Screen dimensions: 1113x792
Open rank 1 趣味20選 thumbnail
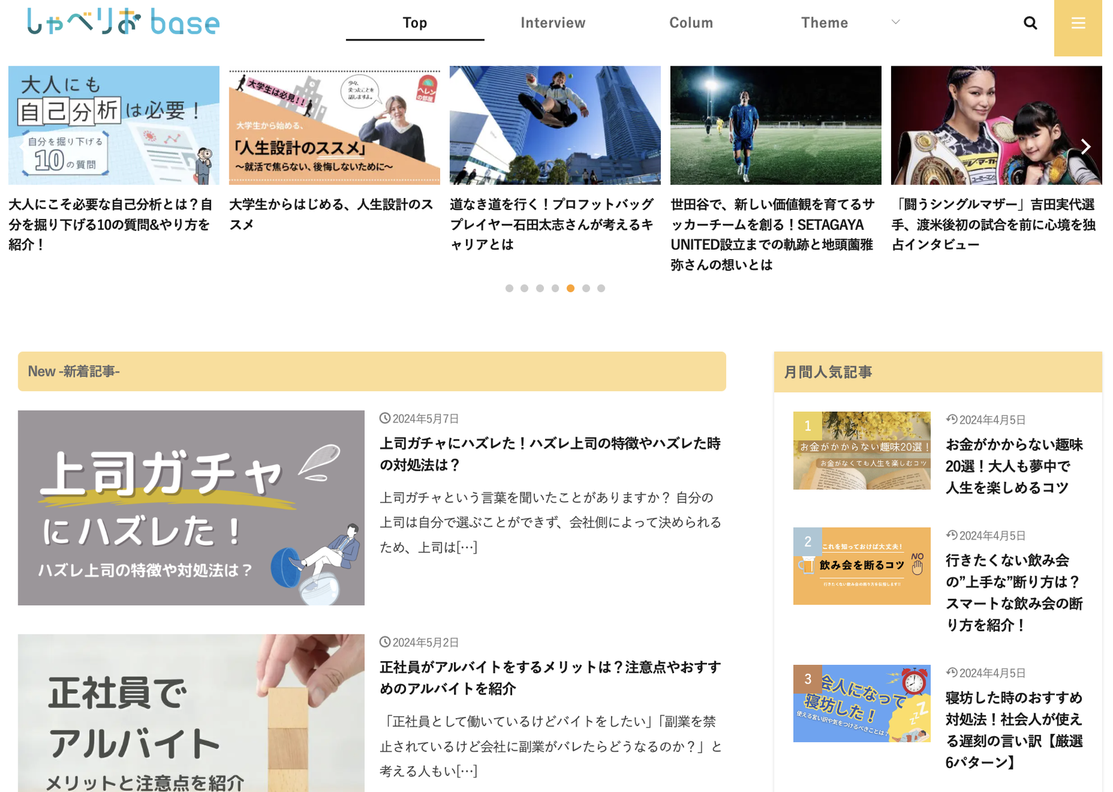[861, 450]
